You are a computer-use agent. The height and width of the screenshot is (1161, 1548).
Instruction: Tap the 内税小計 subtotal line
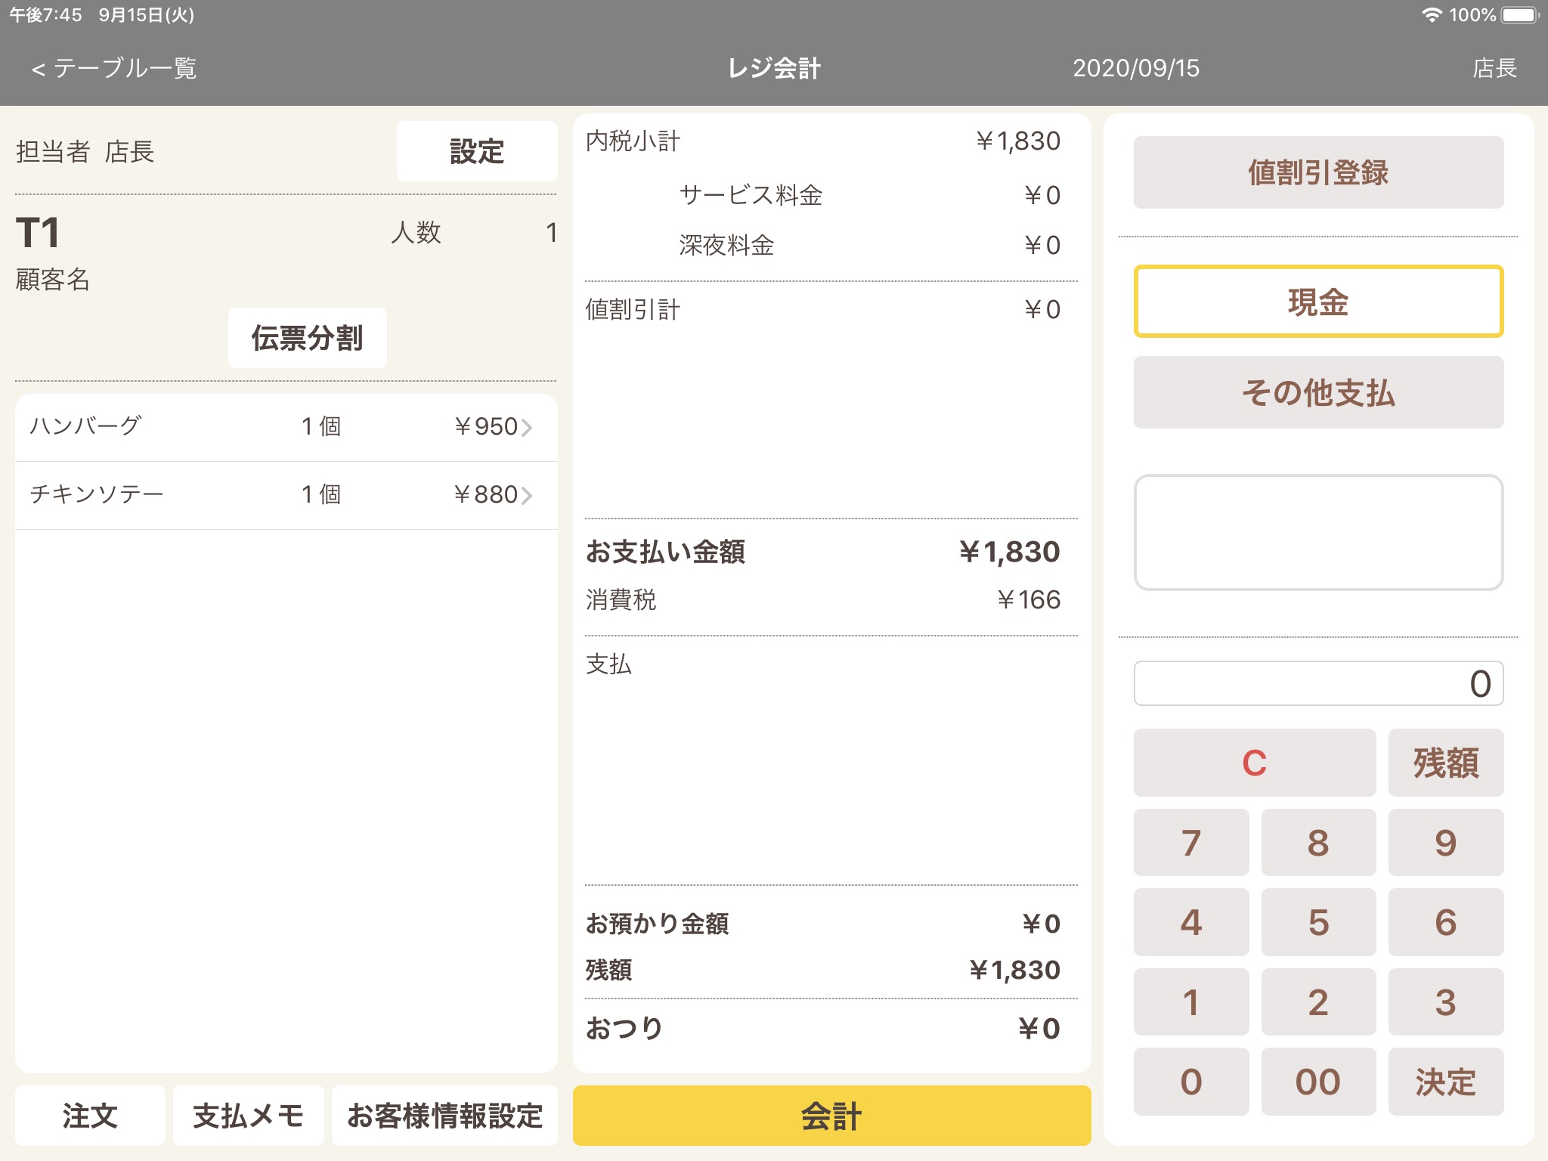(823, 141)
